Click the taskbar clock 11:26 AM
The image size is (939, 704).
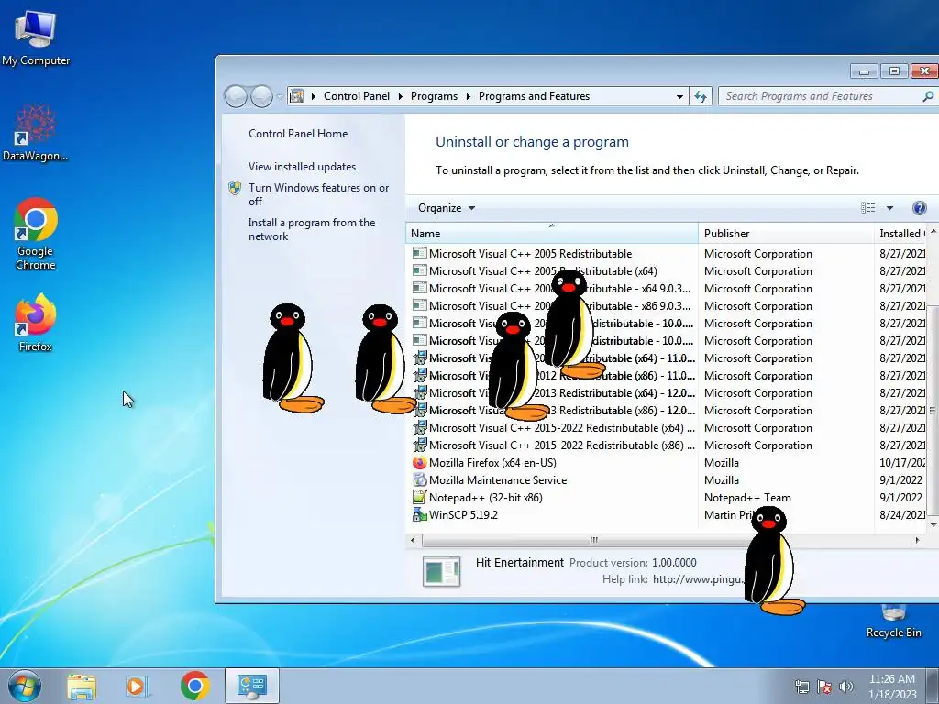[891, 679]
